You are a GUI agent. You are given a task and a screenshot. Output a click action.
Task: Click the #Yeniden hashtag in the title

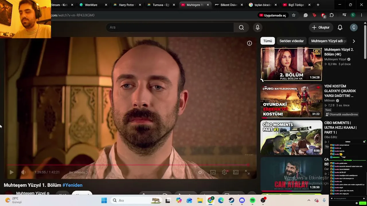click(72, 185)
